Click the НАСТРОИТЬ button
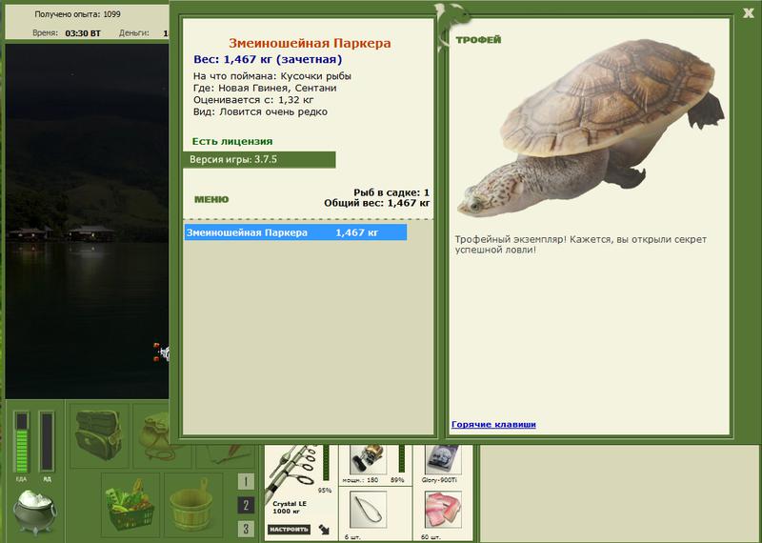 289,530
